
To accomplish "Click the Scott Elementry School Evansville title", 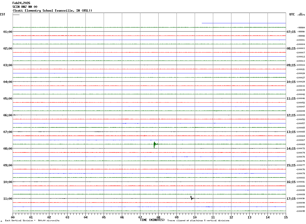I will click(x=52, y=11).
